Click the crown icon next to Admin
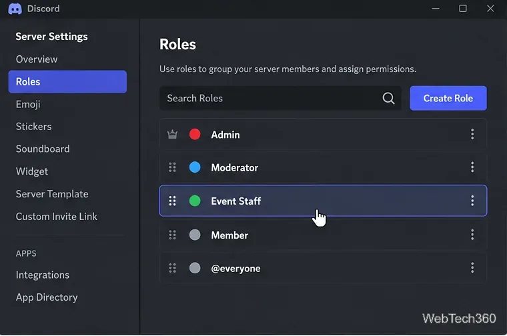 coord(172,134)
